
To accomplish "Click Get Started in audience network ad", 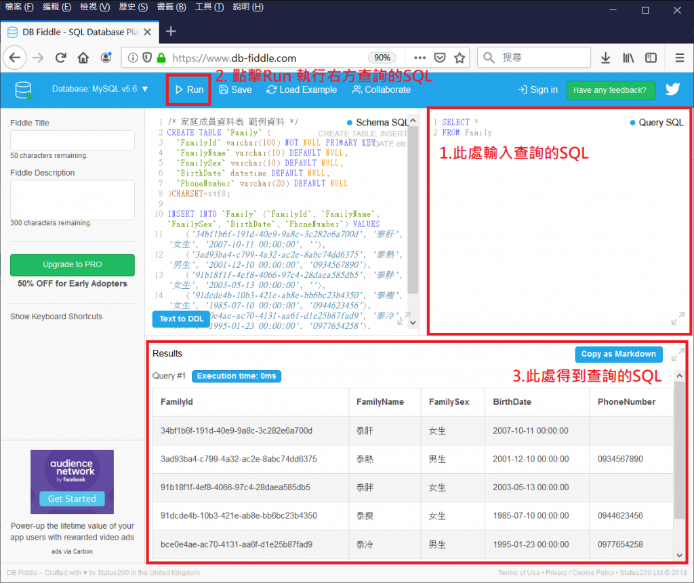I will coord(72,498).
